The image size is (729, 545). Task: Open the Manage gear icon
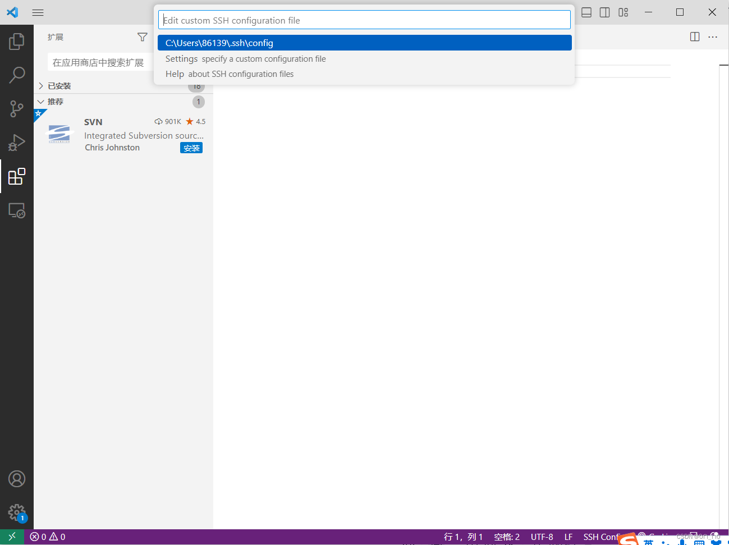pyautogui.click(x=17, y=512)
